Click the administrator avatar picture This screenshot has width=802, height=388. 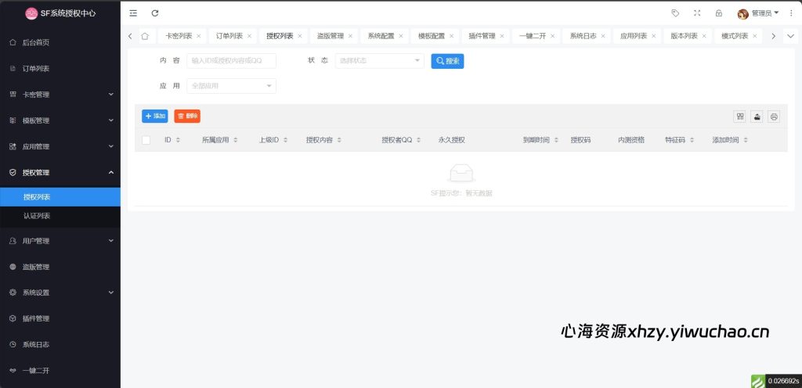[x=742, y=14]
